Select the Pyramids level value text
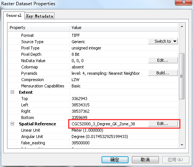This screenshot has height=167, width=193. pyautogui.click(x=106, y=73)
